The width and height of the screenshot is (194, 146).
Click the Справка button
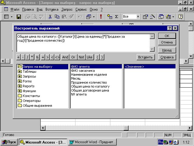(x=167, y=57)
